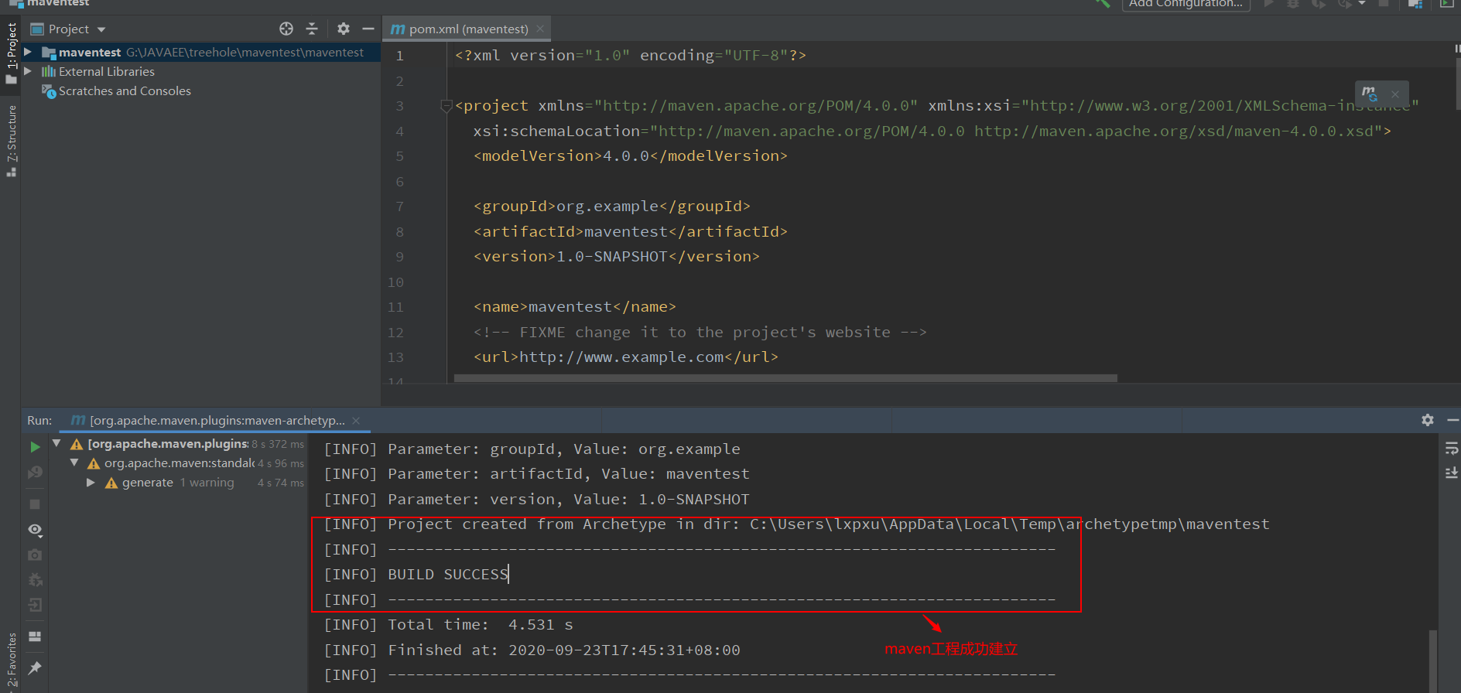This screenshot has width=1461, height=693.
Task: Minimize the Run tool window
Action: point(1452,420)
